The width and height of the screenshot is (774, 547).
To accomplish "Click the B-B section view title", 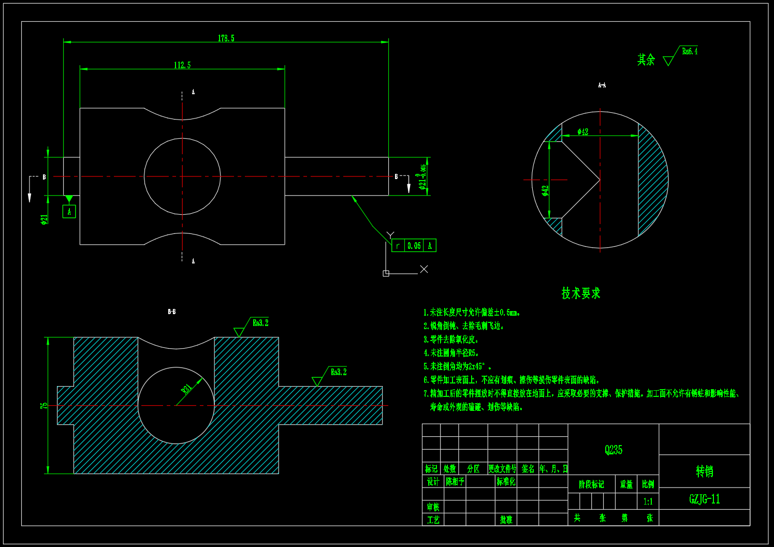I will click(171, 312).
